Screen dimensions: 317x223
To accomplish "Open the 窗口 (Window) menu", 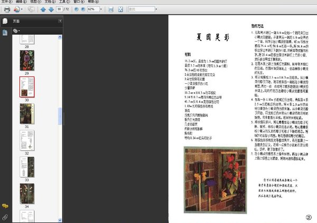I will tap(79, 2).
